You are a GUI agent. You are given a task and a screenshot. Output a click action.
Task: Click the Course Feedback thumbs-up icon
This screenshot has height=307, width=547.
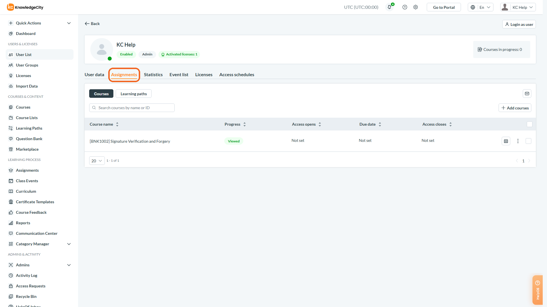[11, 212]
